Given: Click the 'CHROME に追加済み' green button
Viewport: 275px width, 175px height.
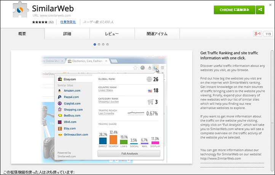Looking at the screenshot, I should 235,10.
